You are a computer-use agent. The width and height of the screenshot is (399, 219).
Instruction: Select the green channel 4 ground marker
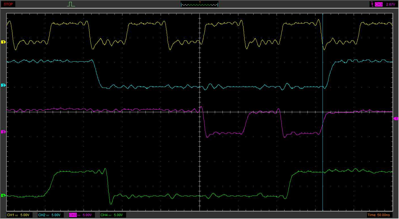click(3, 196)
